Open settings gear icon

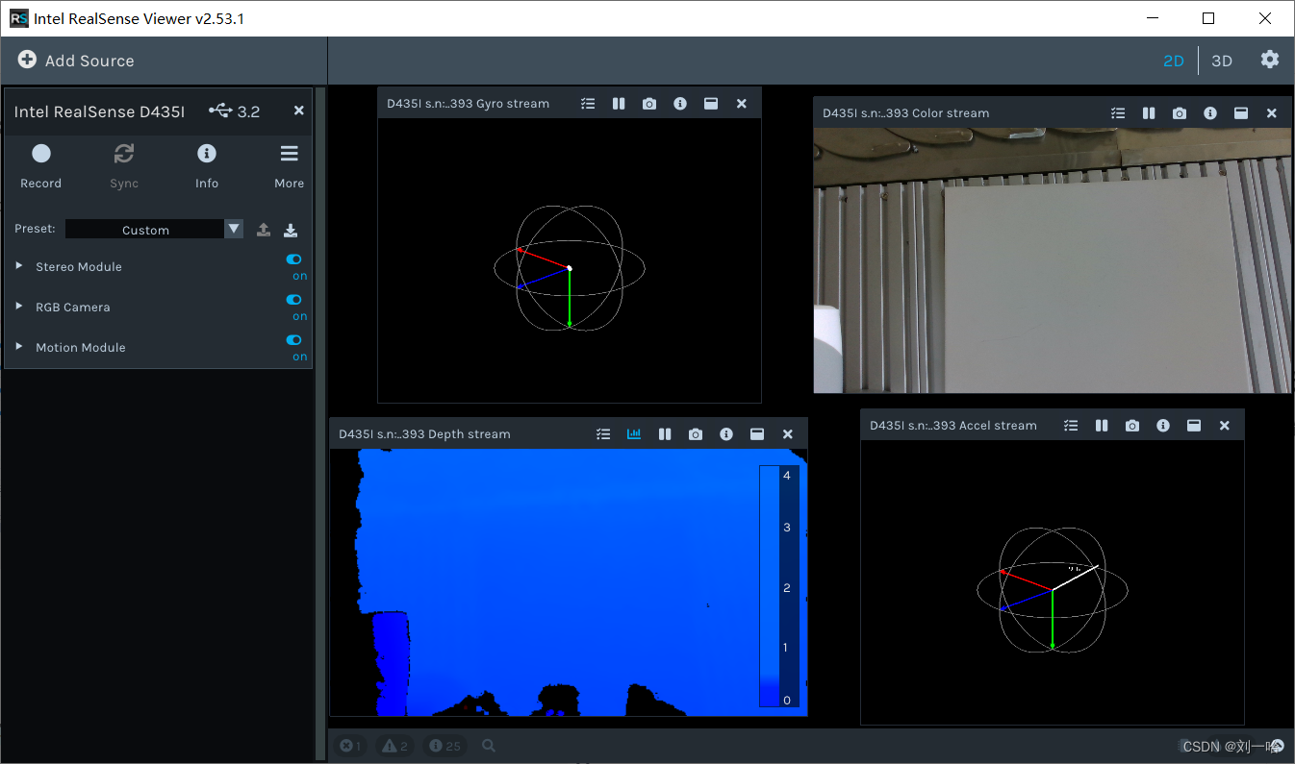click(x=1270, y=60)
